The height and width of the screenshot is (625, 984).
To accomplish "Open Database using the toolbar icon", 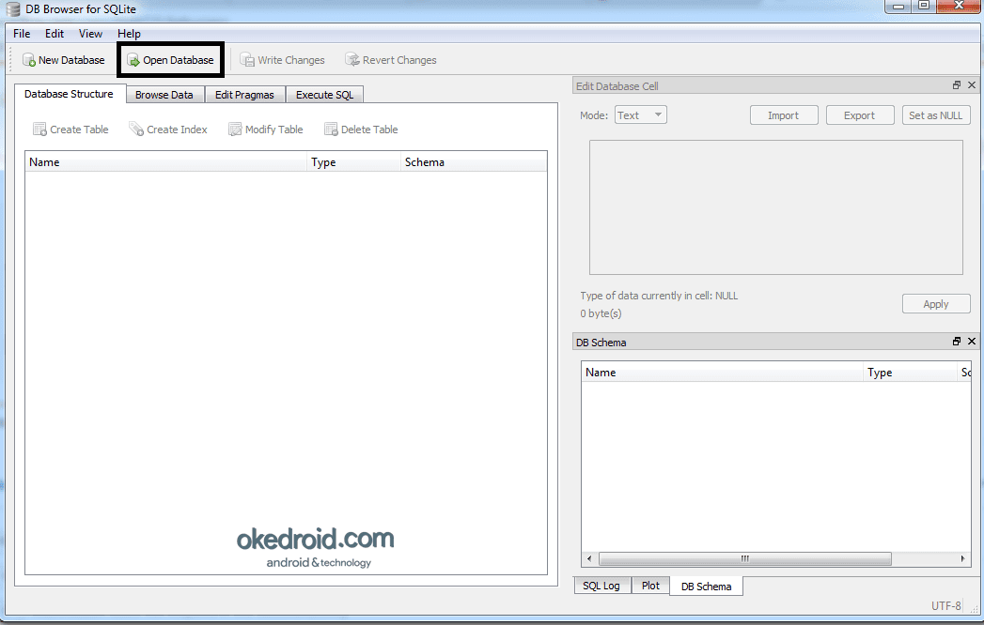I will point(169,59).
